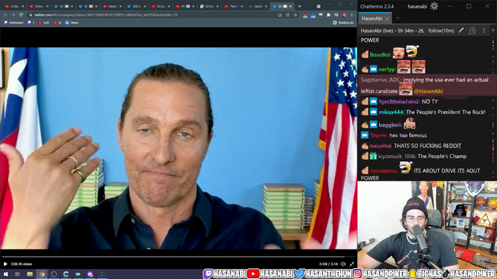497x279 pixels.
Task: Open Chatterino settings gear
Action: coord(434,6)
